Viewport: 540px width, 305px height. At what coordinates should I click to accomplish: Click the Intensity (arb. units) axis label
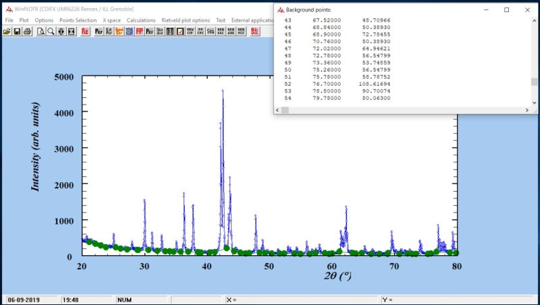35,146
